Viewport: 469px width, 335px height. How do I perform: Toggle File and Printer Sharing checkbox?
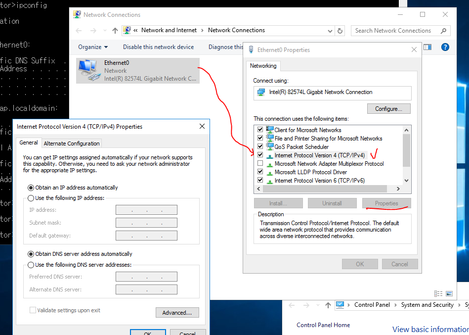pos(260,138)
